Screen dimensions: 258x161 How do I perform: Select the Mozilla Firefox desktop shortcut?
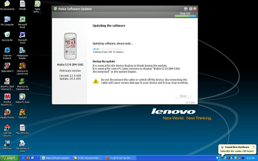click(x=7, y=112)
